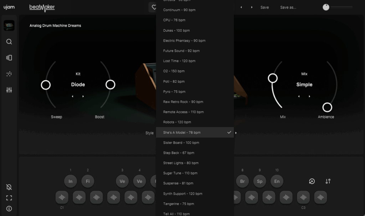The image size is (365, 216).
Task: Click the fullscreen brackets icon
Action: click(x=9, y=198)
